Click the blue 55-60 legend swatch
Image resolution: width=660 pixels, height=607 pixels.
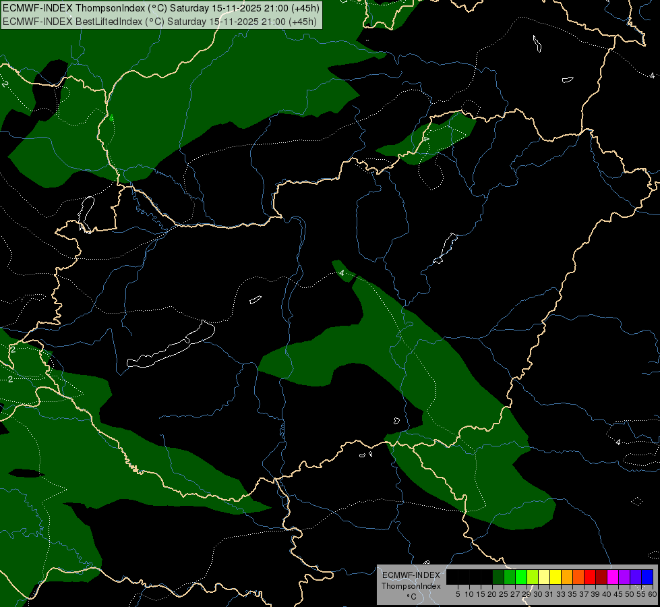[647, 577]
